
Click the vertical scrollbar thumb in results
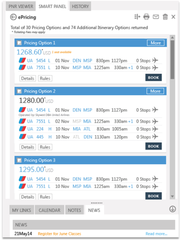173,60
